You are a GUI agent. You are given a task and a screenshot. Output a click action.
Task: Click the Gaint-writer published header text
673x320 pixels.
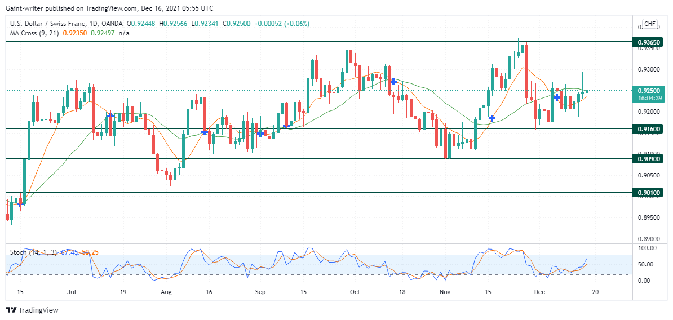[x=109, y=8]
